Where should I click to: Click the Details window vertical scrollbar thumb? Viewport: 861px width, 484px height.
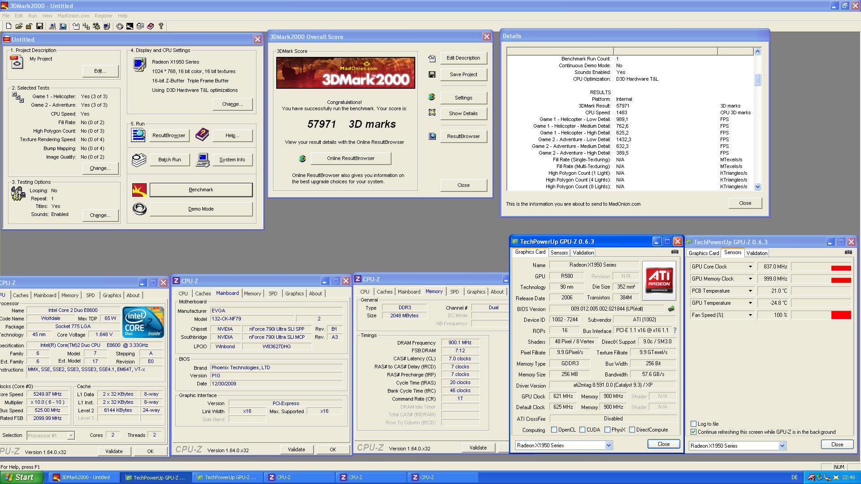[757, 80]
